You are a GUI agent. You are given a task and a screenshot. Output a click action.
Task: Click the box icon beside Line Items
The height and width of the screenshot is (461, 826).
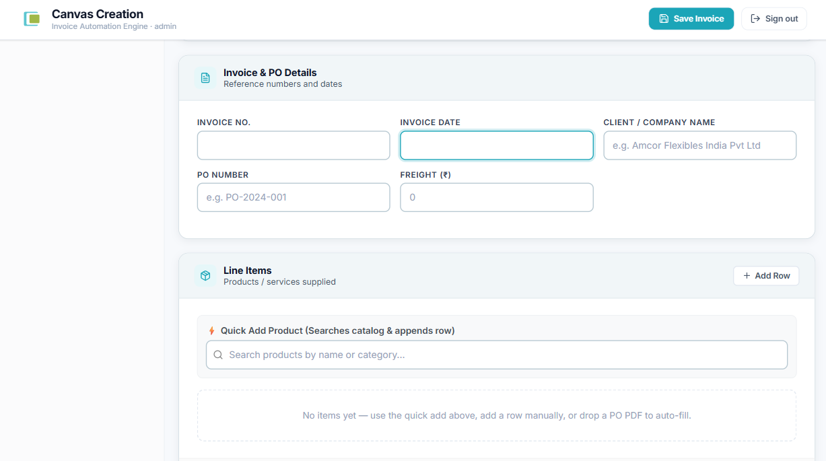click(x=205, y=276)
